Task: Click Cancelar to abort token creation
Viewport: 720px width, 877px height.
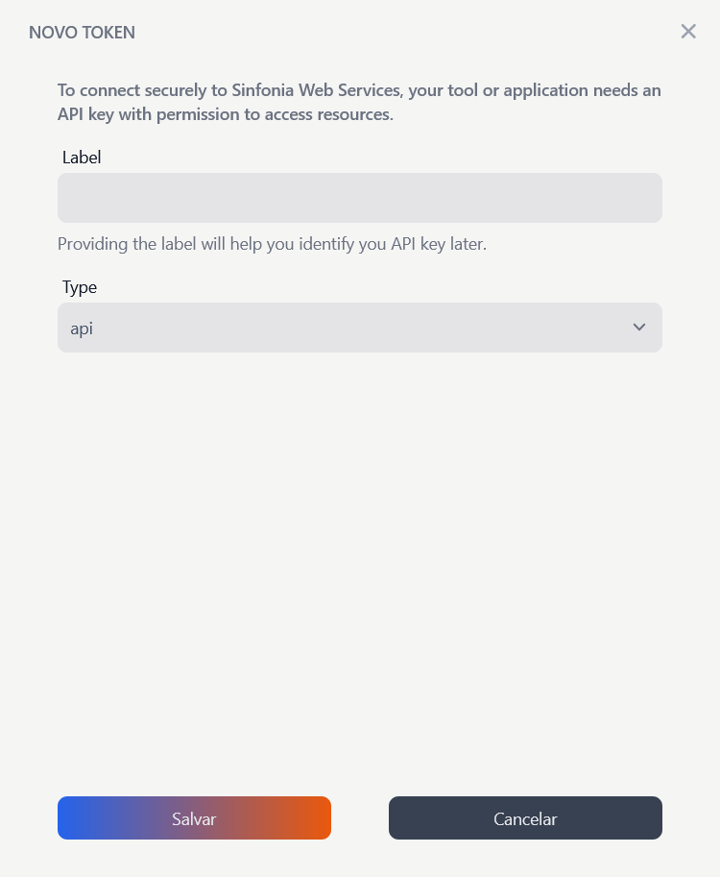Action: pos(525,817)
